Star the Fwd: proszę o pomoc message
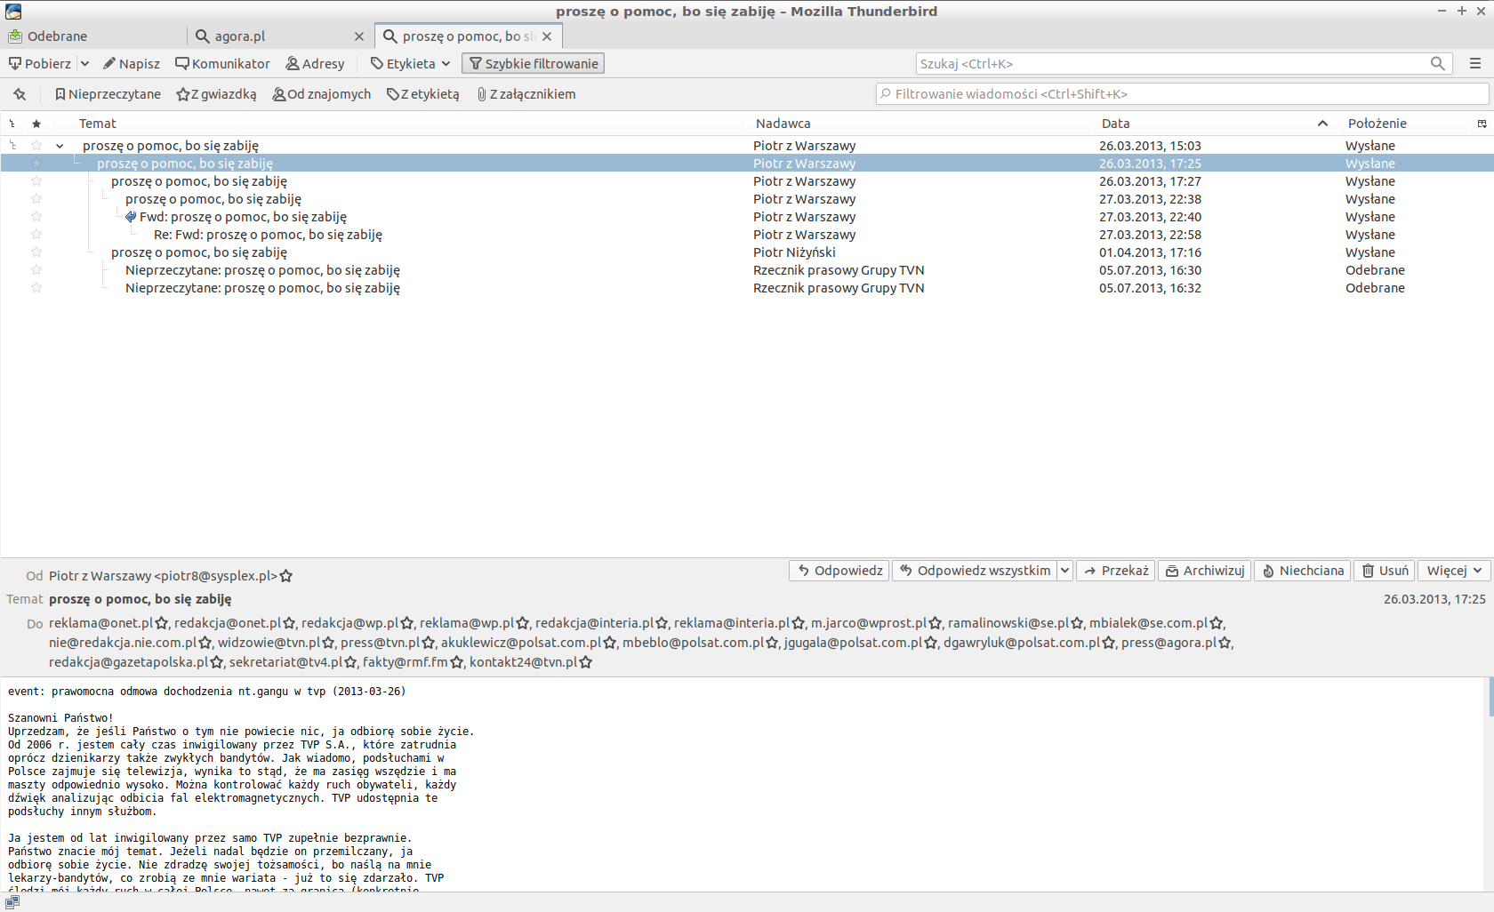The width and height of the screenshot is (1494, 912). point(36,217)
